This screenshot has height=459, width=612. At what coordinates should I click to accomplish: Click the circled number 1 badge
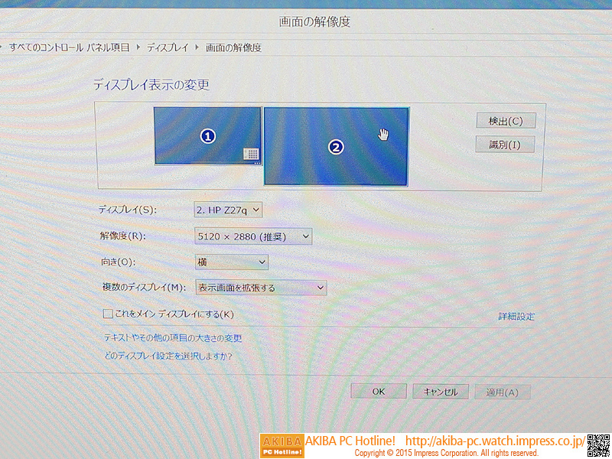(208, 136)
